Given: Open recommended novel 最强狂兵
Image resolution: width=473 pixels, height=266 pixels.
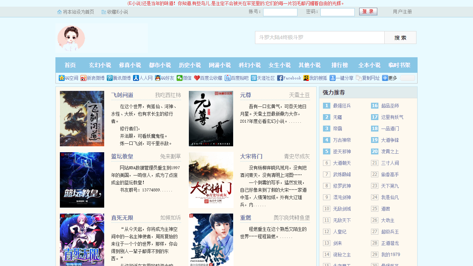Looking at the screenshot, I should 342,106.
